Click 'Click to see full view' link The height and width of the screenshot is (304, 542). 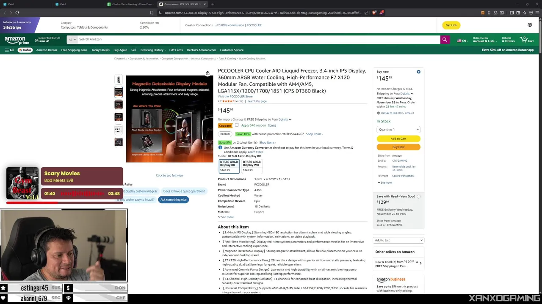click(x=169, y=175)
